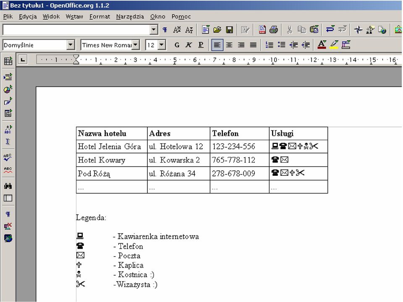Toggle Centered alignment
This screenshot has width=403, height=302.
229,45
